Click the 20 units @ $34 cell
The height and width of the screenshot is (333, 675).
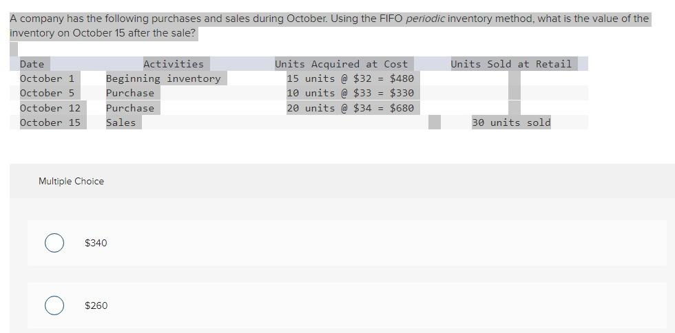(x=350, y=108)
